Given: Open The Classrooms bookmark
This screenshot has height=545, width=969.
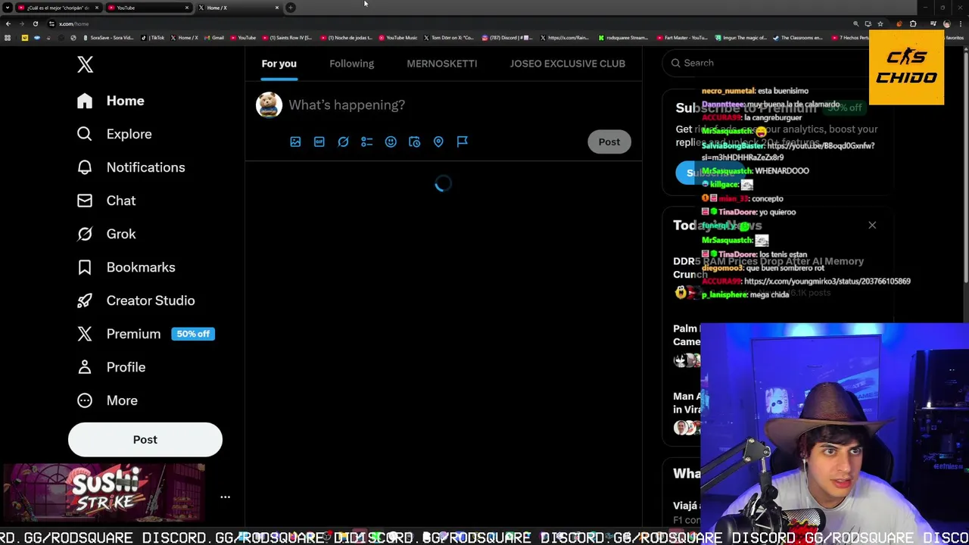Looking at the screenshot, I should click(798, 37).
